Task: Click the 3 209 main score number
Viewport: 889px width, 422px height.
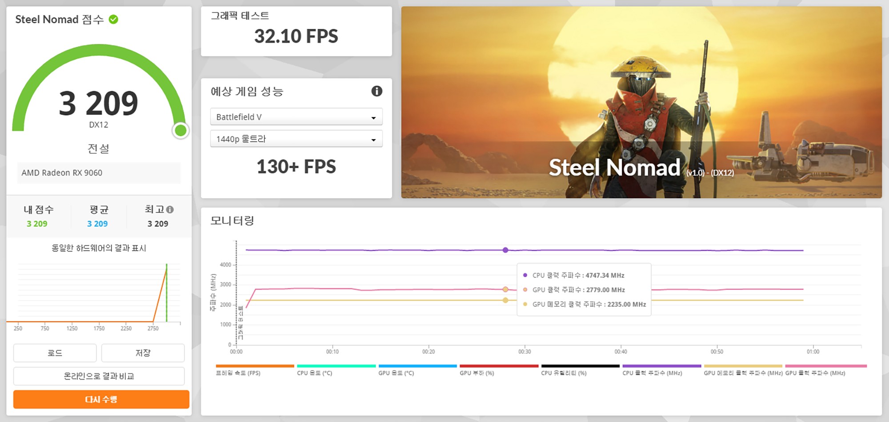Action: tap(98, 103)
